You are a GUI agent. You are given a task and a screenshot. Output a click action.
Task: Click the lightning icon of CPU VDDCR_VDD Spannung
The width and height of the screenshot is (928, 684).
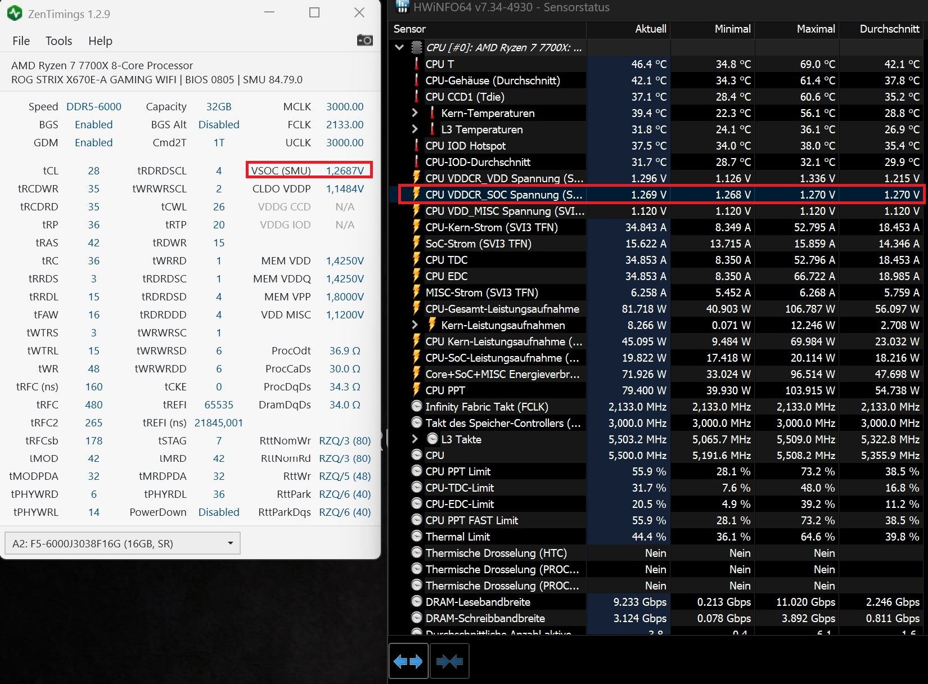tap(417, 178)
